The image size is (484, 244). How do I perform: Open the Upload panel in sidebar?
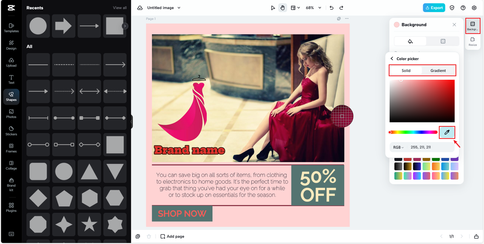[11, 62]
